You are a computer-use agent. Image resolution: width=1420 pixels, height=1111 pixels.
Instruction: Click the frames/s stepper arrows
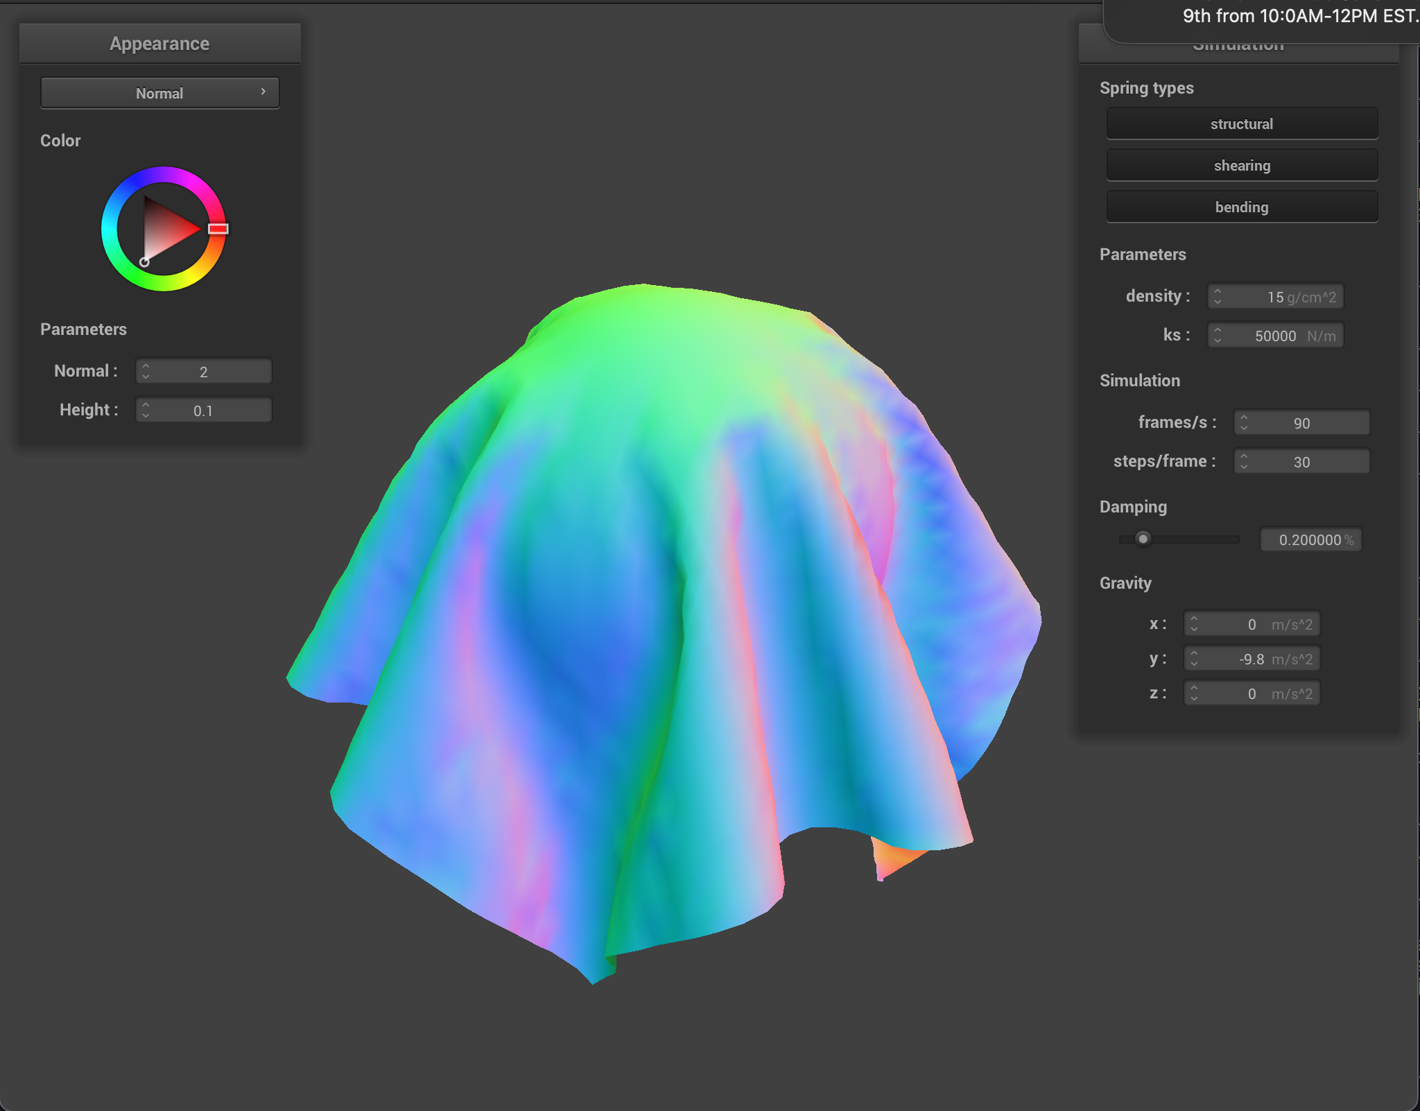[x=1244, y=423]
